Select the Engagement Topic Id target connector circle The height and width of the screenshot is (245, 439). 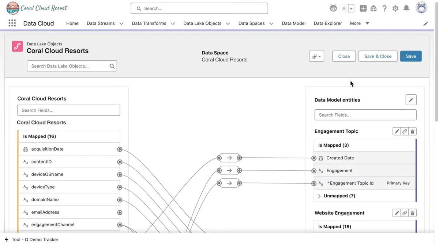[x=314, y=183]
